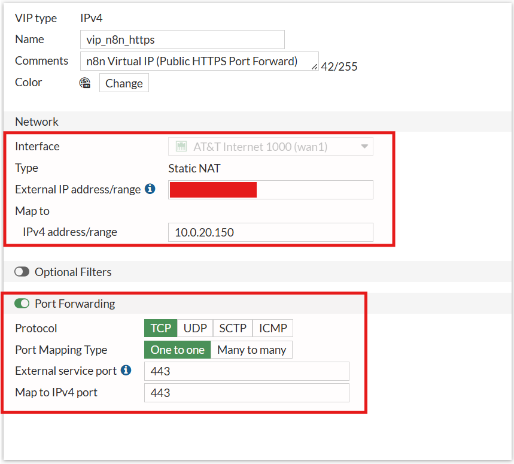514x464 pixels.
Task: Select Many to many port mapping
Action: click(251, 350)
